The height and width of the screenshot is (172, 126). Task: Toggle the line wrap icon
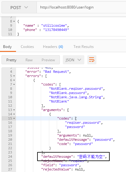(x=92, y=60)
